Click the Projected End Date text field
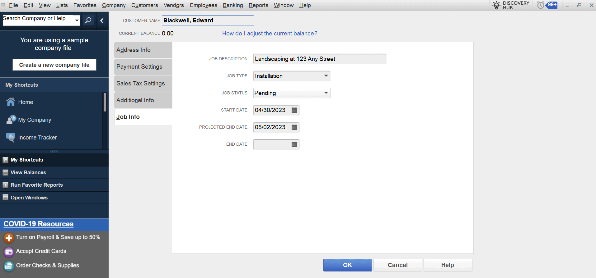596x278 pixels. 272,127
